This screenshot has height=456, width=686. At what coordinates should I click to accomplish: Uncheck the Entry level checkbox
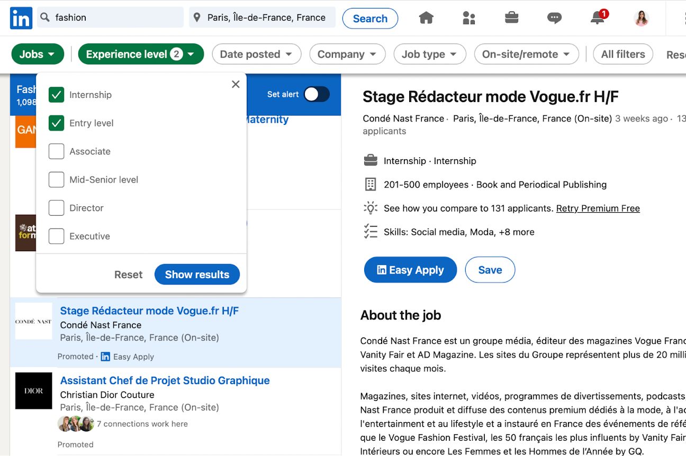point(56,123)
